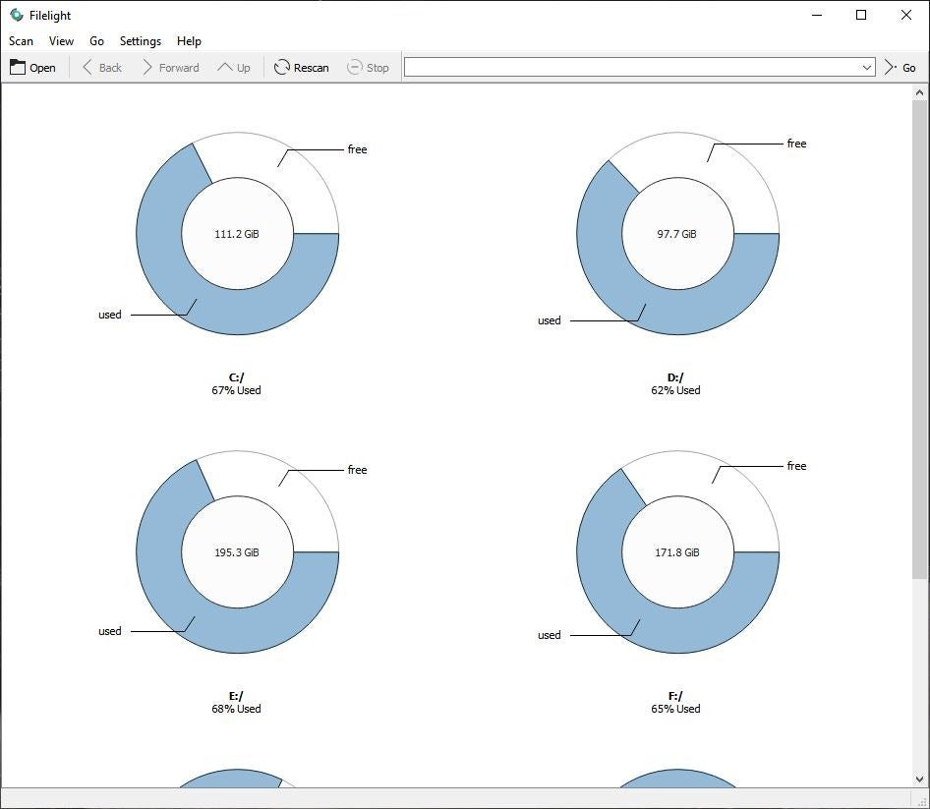
Task: Click the vertical scrollbar up arrow
Action: 919,92
